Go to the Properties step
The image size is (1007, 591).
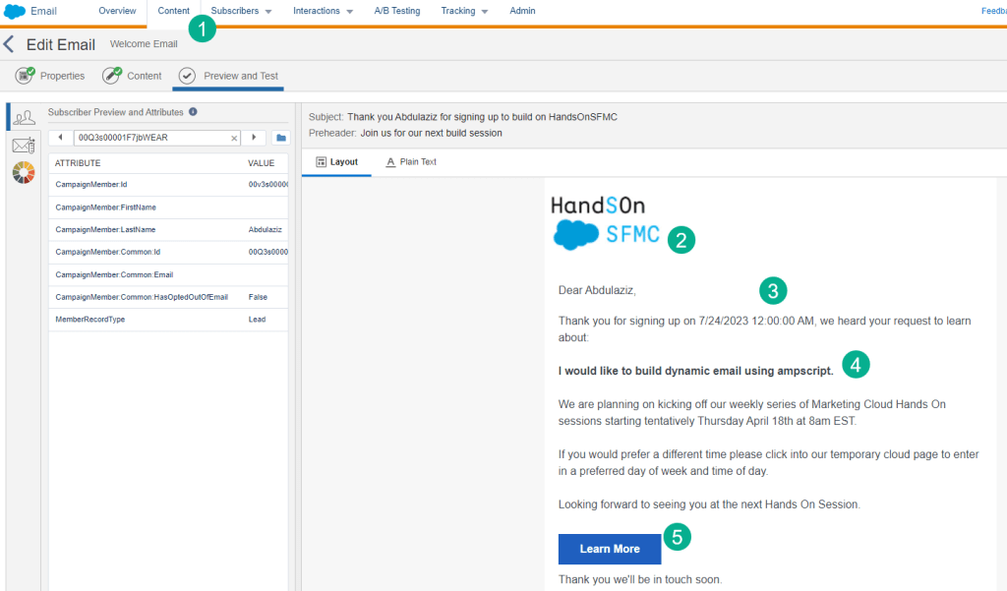pos(51,76)
